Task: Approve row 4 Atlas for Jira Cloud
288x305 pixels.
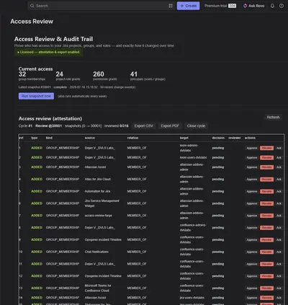Action: click(x=252, y=180)
